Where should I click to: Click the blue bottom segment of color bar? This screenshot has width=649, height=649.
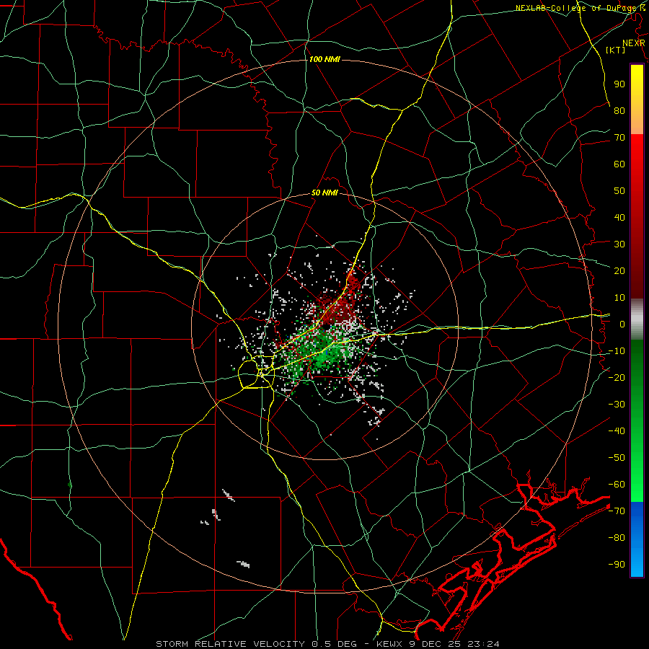click(x=637, y=539)
